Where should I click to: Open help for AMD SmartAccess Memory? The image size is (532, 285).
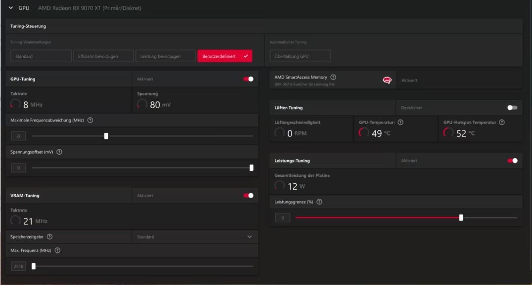333,77
